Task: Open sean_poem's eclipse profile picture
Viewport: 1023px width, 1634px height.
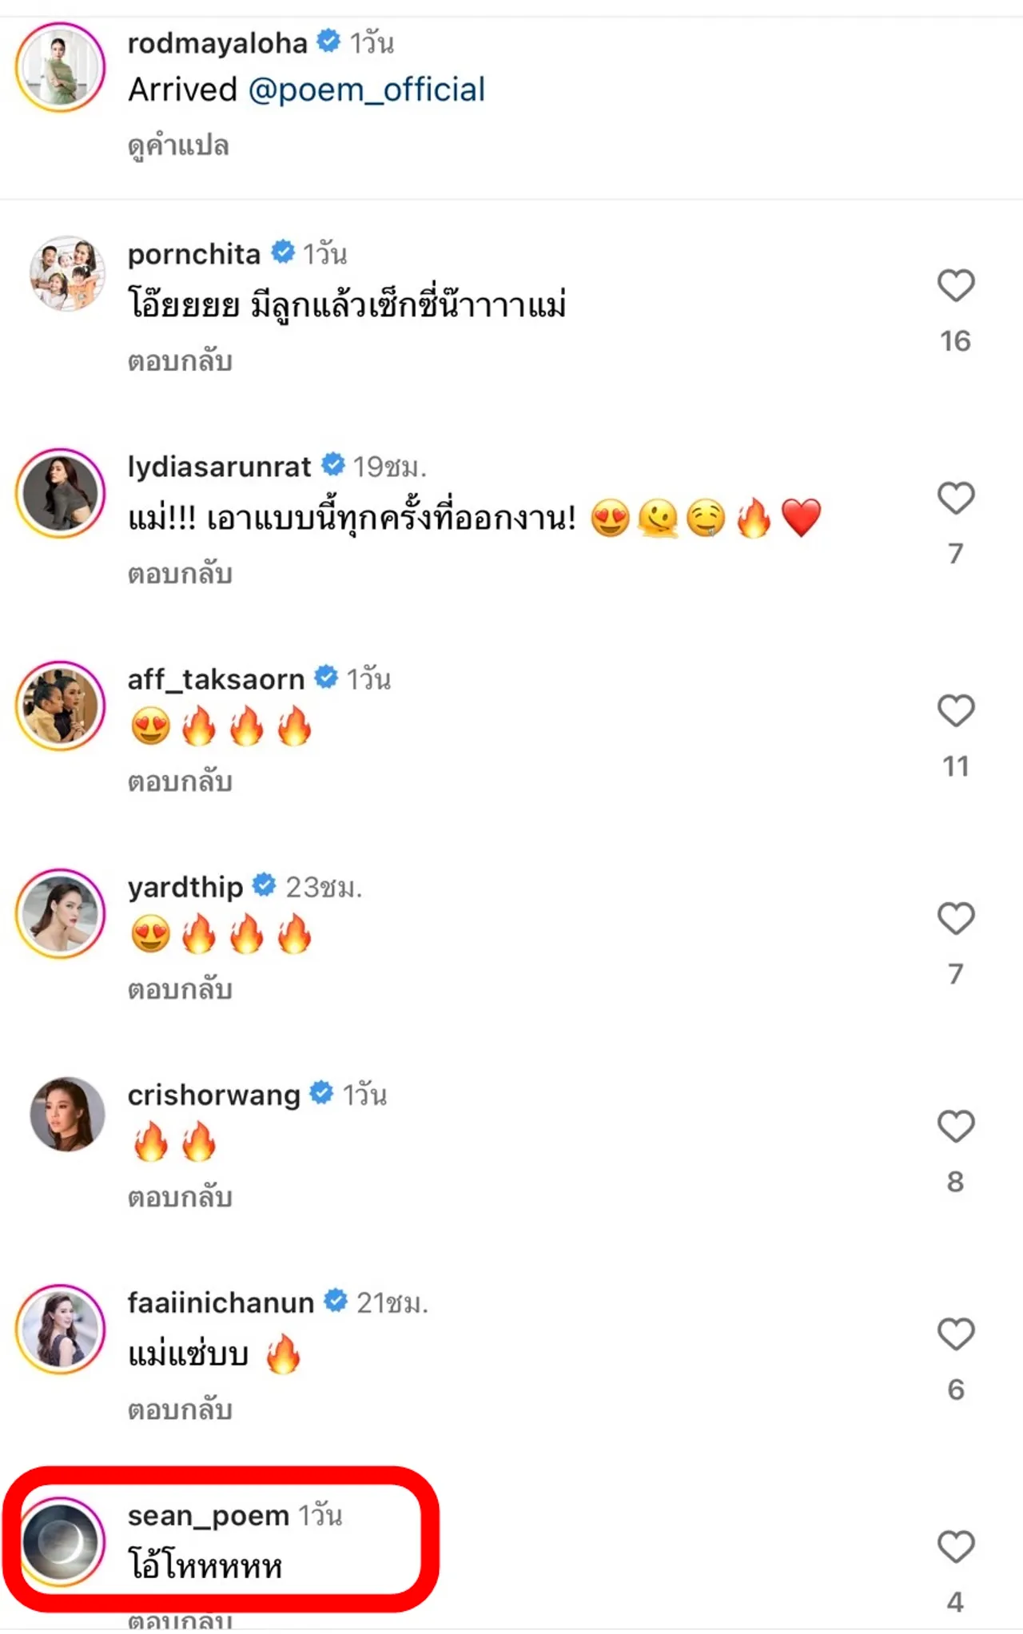Action: coord(61,1542)
